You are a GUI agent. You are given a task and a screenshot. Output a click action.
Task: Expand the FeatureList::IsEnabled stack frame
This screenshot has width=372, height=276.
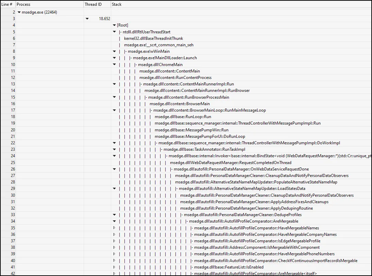pyautogui.click(x=114, y=267)
